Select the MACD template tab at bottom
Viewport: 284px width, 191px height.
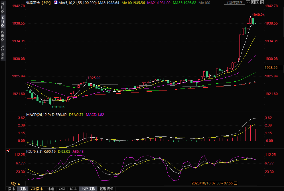coord(62,189)
